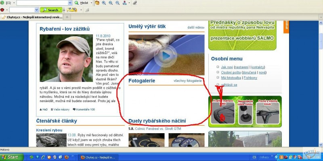The width and height of the screenshot is (323, 161).
Task: Click the Nastavitelná výška nohou ad image
Action: (245, 113)
